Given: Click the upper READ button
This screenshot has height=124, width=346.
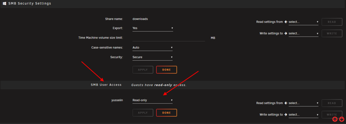Looking at the screenshot, I should point(332,22).
